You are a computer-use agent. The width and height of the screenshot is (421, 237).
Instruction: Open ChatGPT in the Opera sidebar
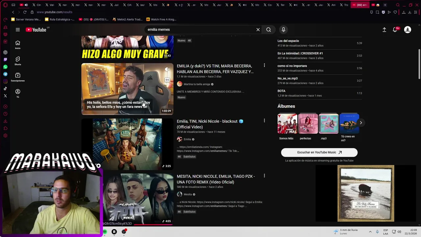click(x=5, y=52)
